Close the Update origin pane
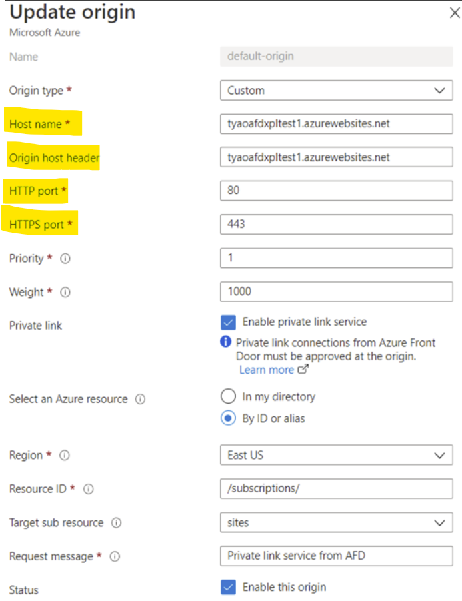Viewport: 462px width, 601px height. [x=455, y=12]
